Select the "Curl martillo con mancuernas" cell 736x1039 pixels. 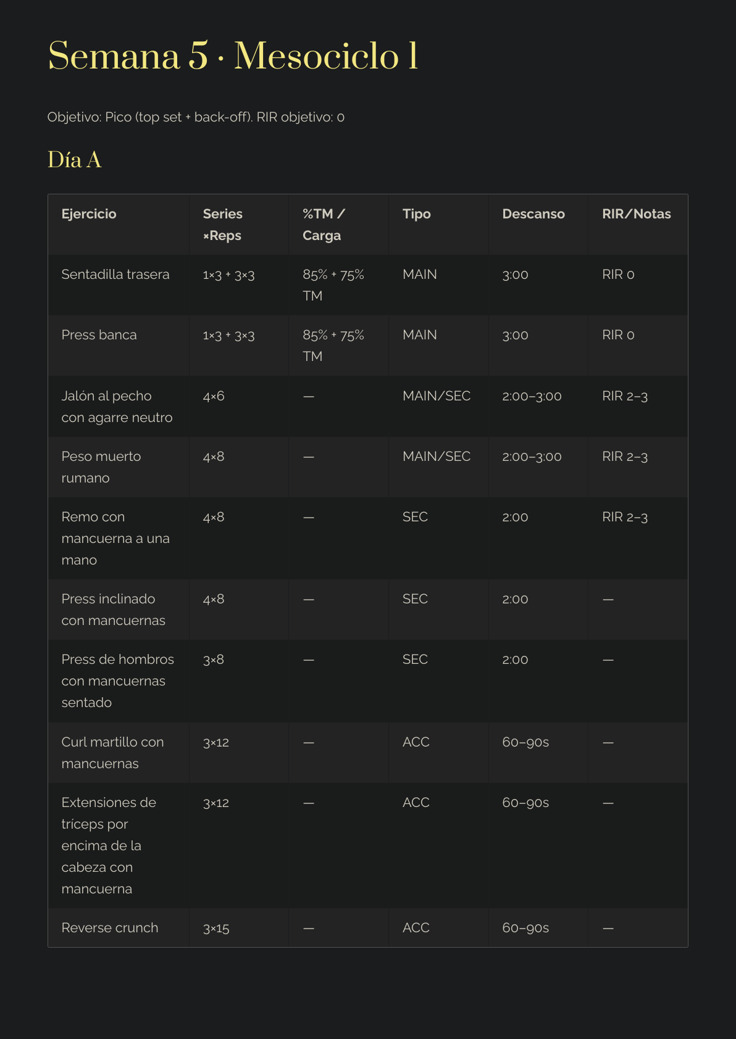coord(112,753)
